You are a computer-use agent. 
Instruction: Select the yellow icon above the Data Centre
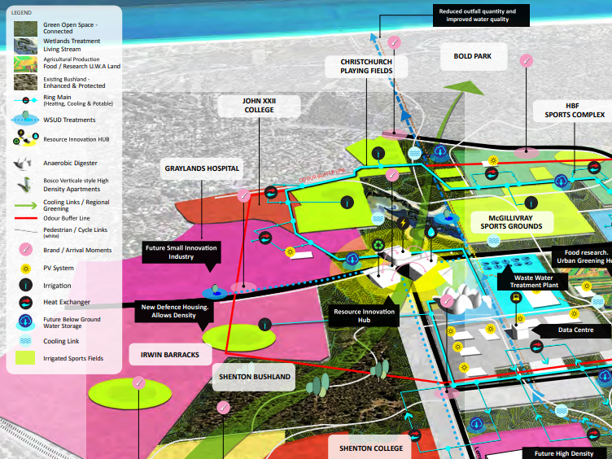(516, 298)
